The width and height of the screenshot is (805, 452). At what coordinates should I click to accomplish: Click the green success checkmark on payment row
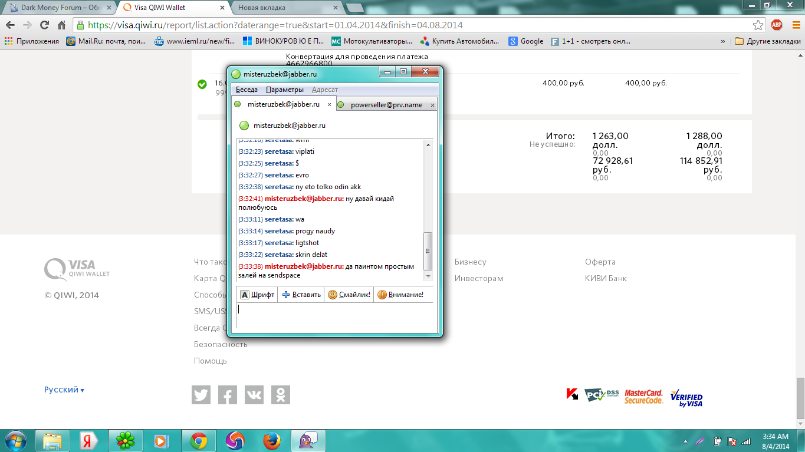coord(202,84)
